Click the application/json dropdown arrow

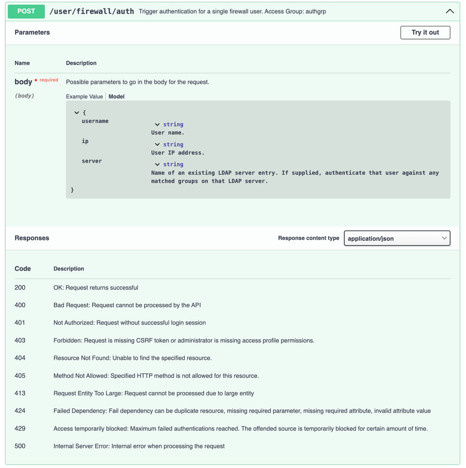point(444,238)
